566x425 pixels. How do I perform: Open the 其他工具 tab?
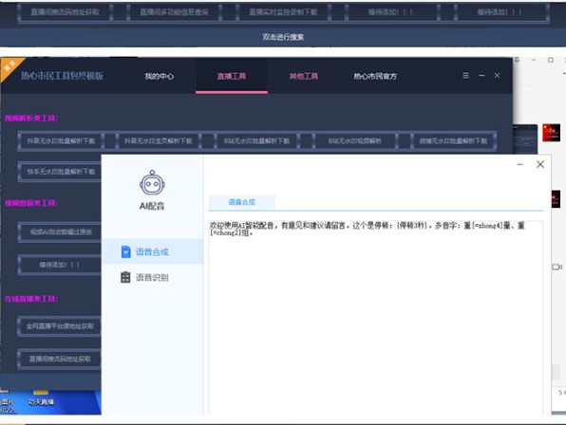coord(304,76)
